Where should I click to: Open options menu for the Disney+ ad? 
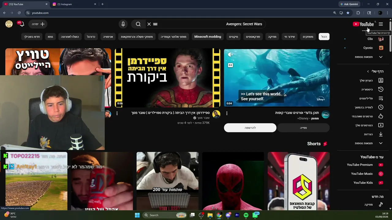point(227,113)
